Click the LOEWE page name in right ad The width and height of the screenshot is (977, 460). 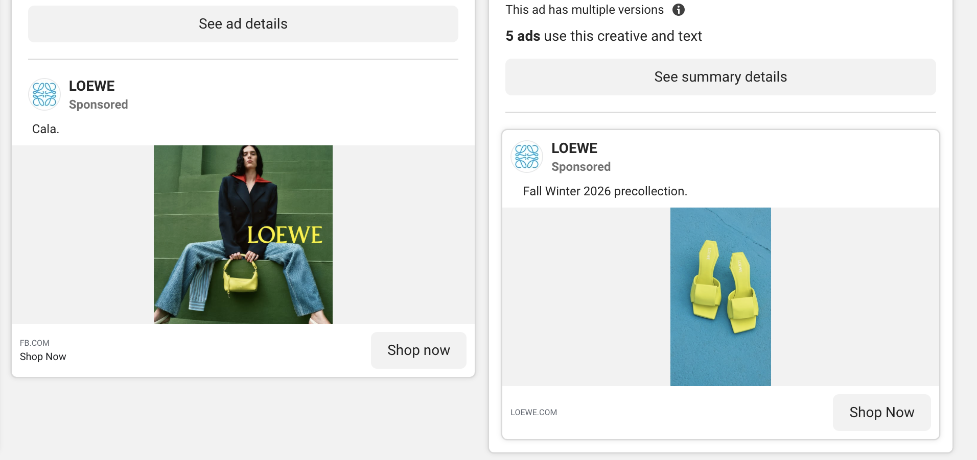click(x=574, y=148)
